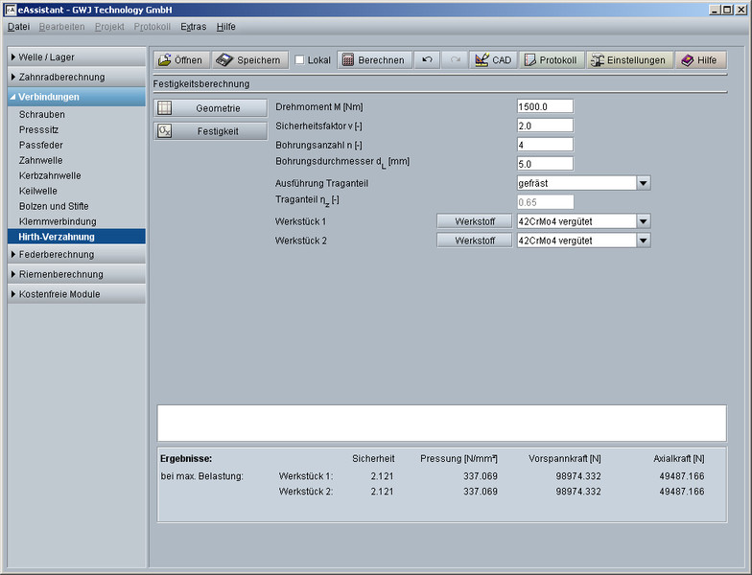752x575 pixels.
Task: Open the Ausführung Traganteil dropdown
Action: coord(644,183)
